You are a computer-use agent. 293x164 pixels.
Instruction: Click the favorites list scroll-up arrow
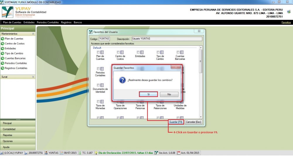coord(201,48)
